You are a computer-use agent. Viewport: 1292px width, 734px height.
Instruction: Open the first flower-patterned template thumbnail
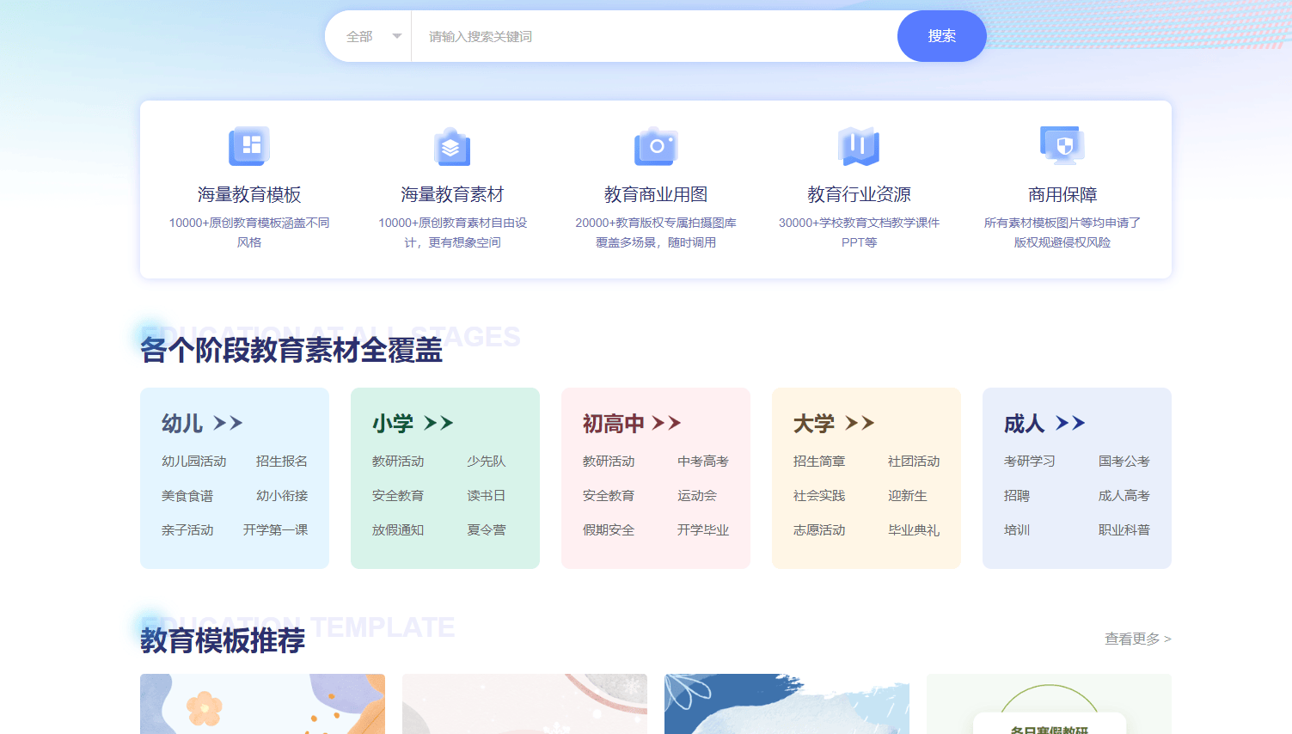click(262, 703)
